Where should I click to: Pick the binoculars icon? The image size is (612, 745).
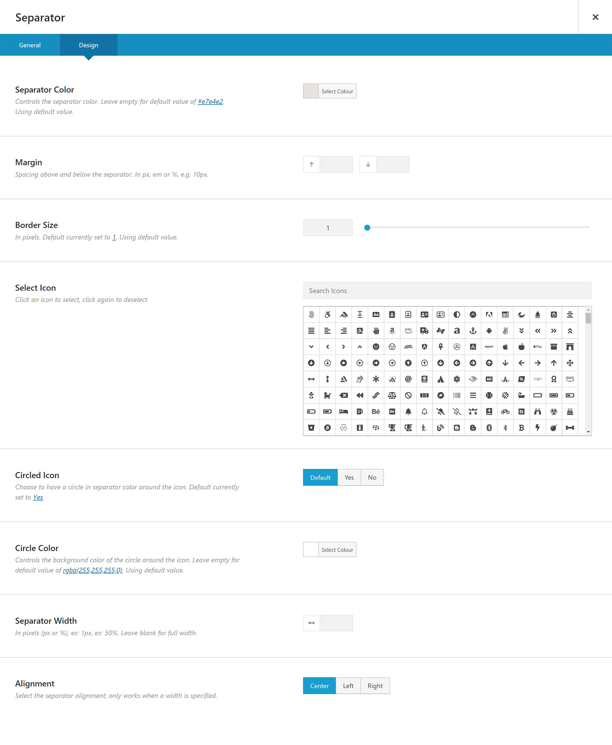click(x=537, y=411)
